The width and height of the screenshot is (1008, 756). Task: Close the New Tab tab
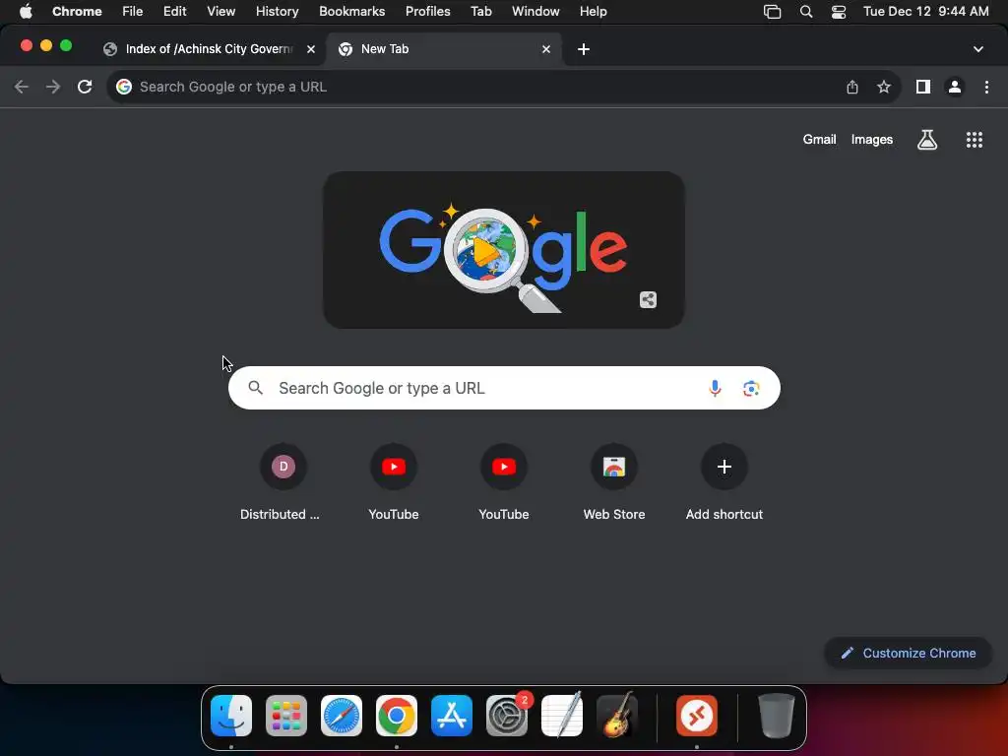[x=545, y=49]
